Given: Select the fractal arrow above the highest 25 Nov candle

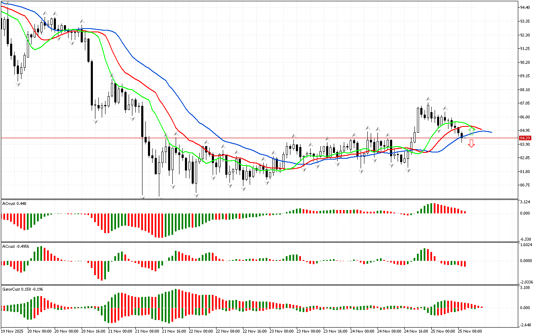Looking at the screenshot, I should tap(428, 99).
